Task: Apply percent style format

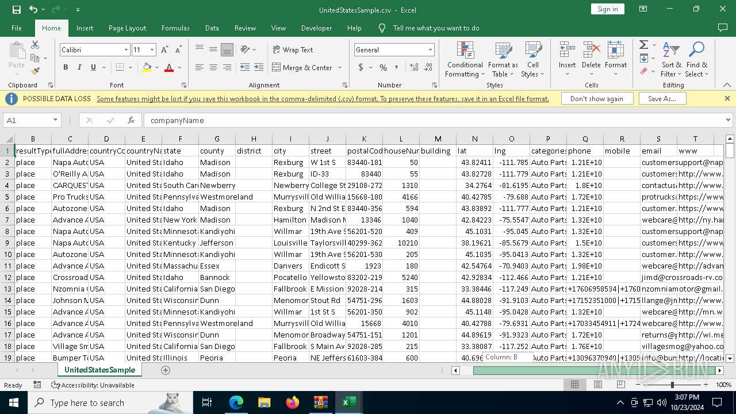Action: point(383,67)
